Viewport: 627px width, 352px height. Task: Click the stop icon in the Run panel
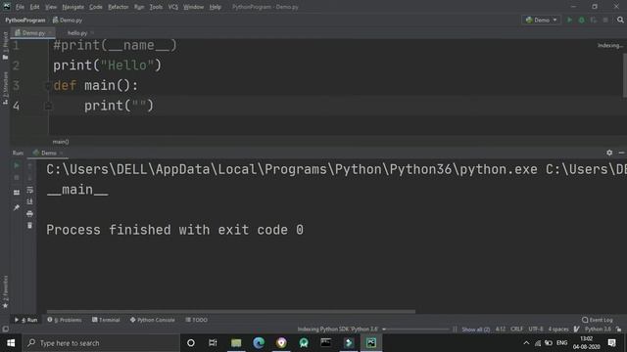17,178
